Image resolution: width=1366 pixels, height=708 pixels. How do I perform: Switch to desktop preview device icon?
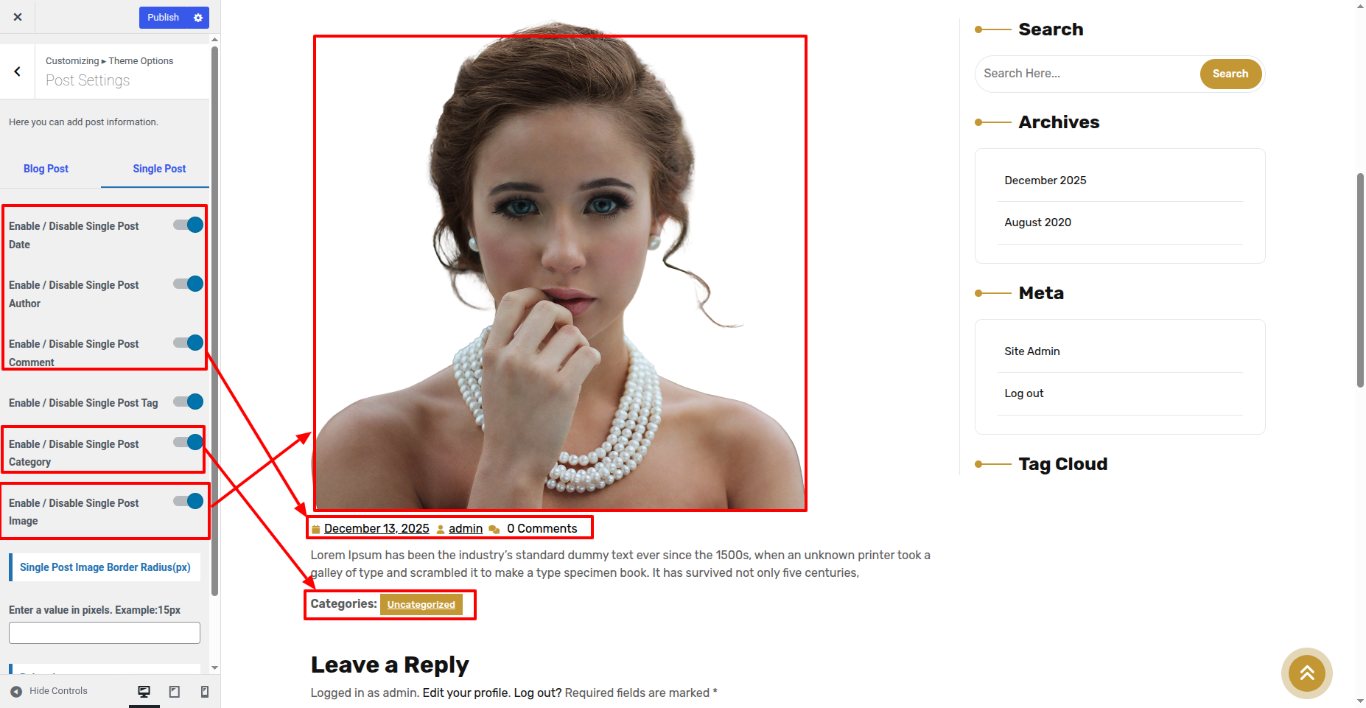(x=144, y=691)
